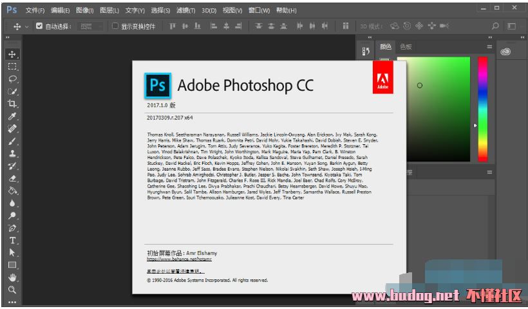
Task: Select the Eraser tool
Action: [x=12, y=178]
